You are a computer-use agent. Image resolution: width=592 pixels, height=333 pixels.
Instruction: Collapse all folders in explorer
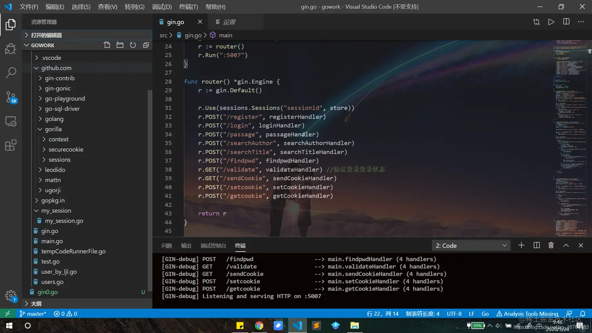(146, 45)
